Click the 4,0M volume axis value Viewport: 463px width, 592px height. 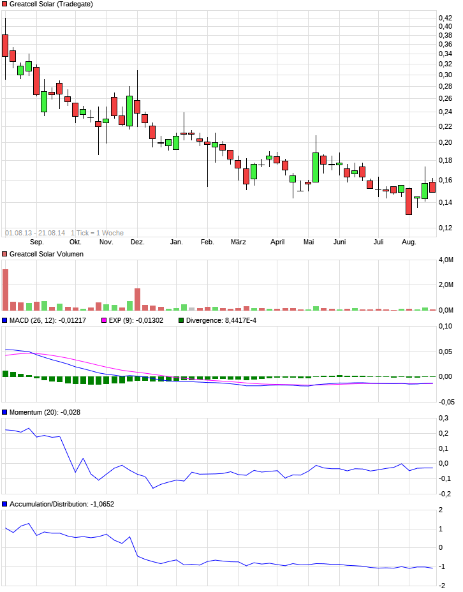pos(446,260)
